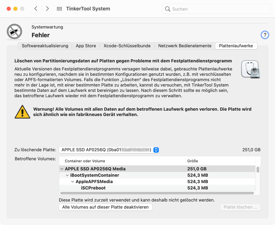Collapse the iBootSystemContainer row
Viewport: 275px width, 225px height.
(67, 175)
